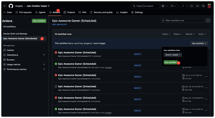215x118 pixels.
Task: Open rongqilu link on run #9
Action: pyautogui.click(x=108, y=67)
